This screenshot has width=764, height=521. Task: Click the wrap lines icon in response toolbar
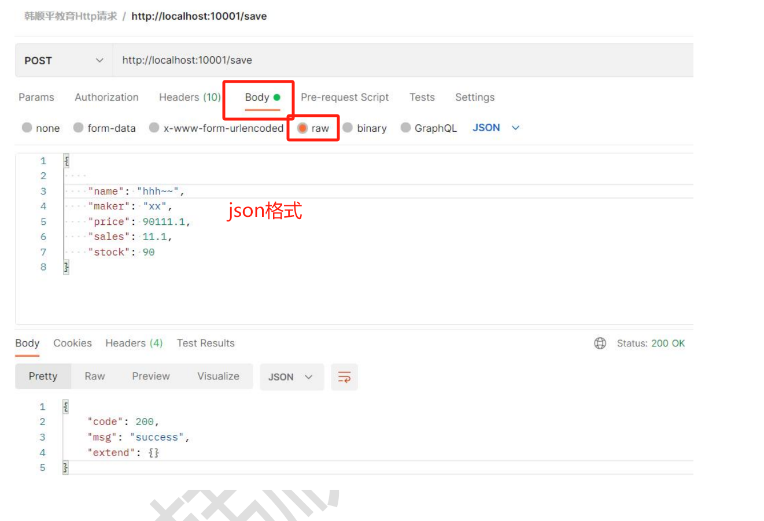(344, 377)
